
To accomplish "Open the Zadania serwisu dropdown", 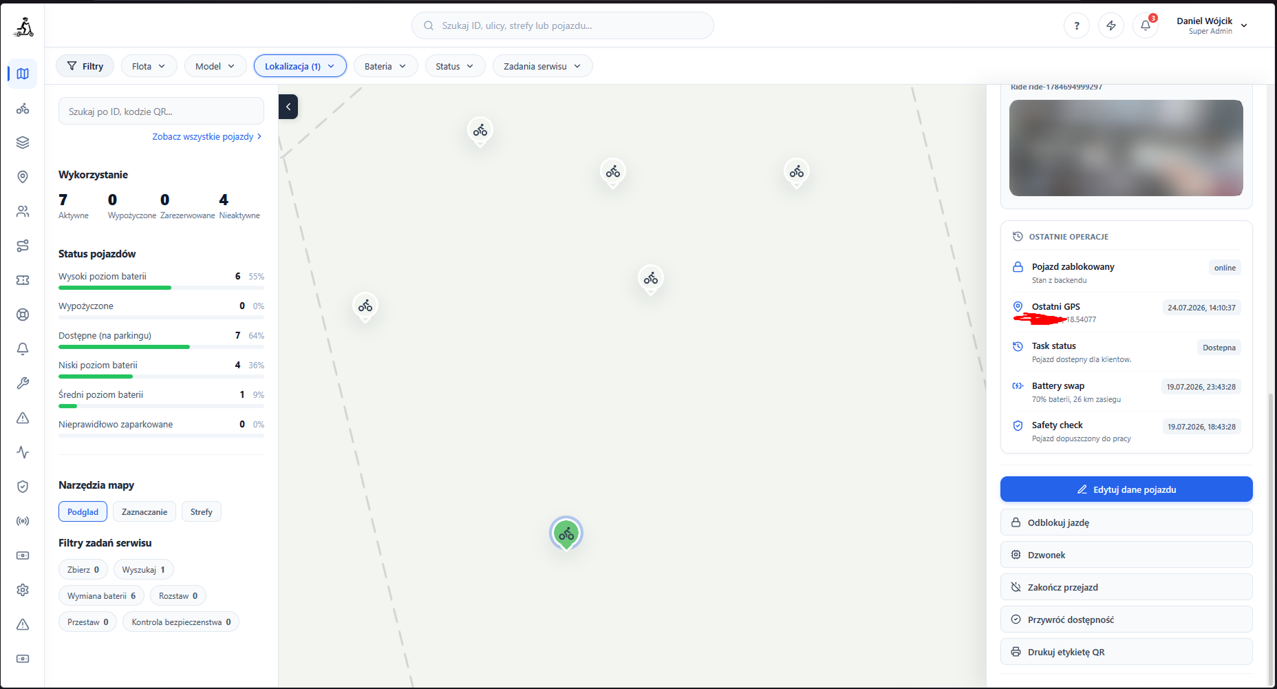I will [x=542, y=66].
